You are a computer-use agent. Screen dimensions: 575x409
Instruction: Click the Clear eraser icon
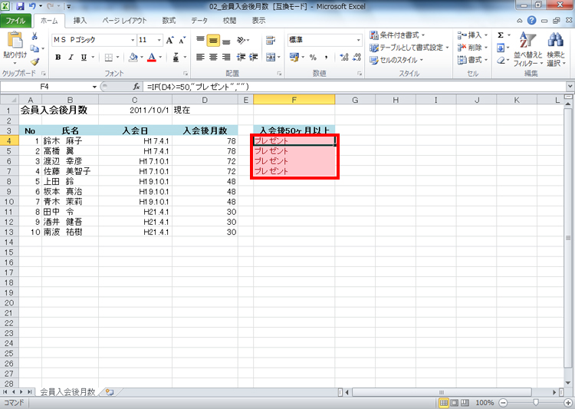coord(501,60)
